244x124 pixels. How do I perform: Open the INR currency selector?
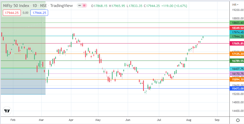[235, 5]
